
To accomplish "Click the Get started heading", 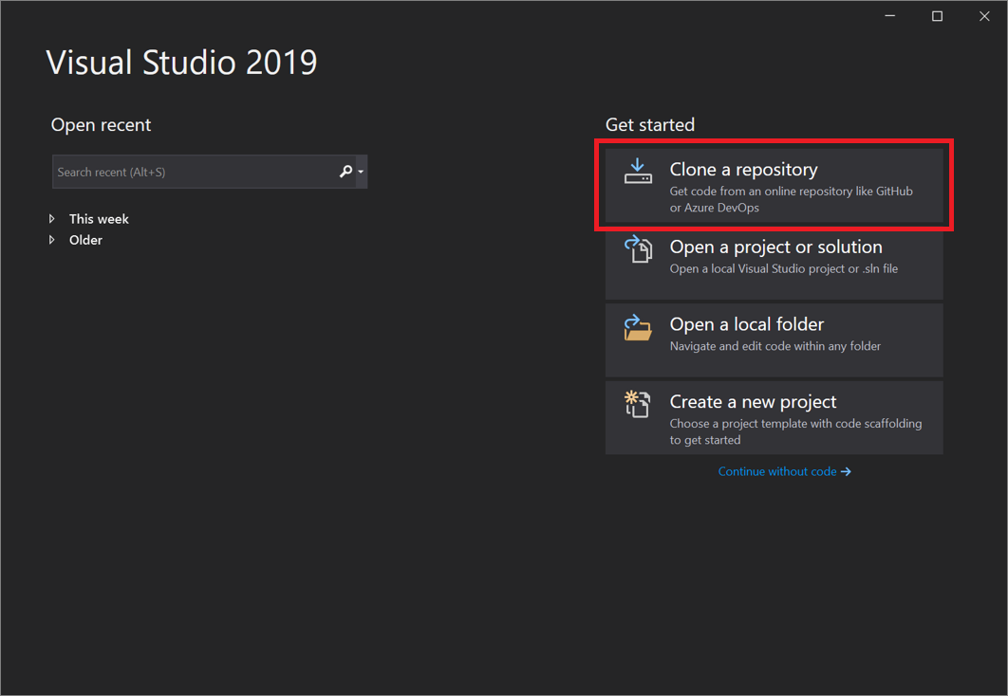I will 650,124.
